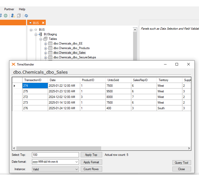Image resolution: width=199 pixels, height=175 pixels.
Task: Collapse the Tables node
Action: (41, 39)
